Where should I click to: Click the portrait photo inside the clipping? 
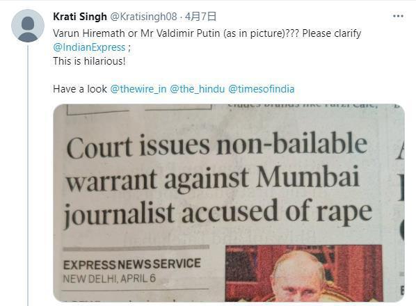pos(304,273)
